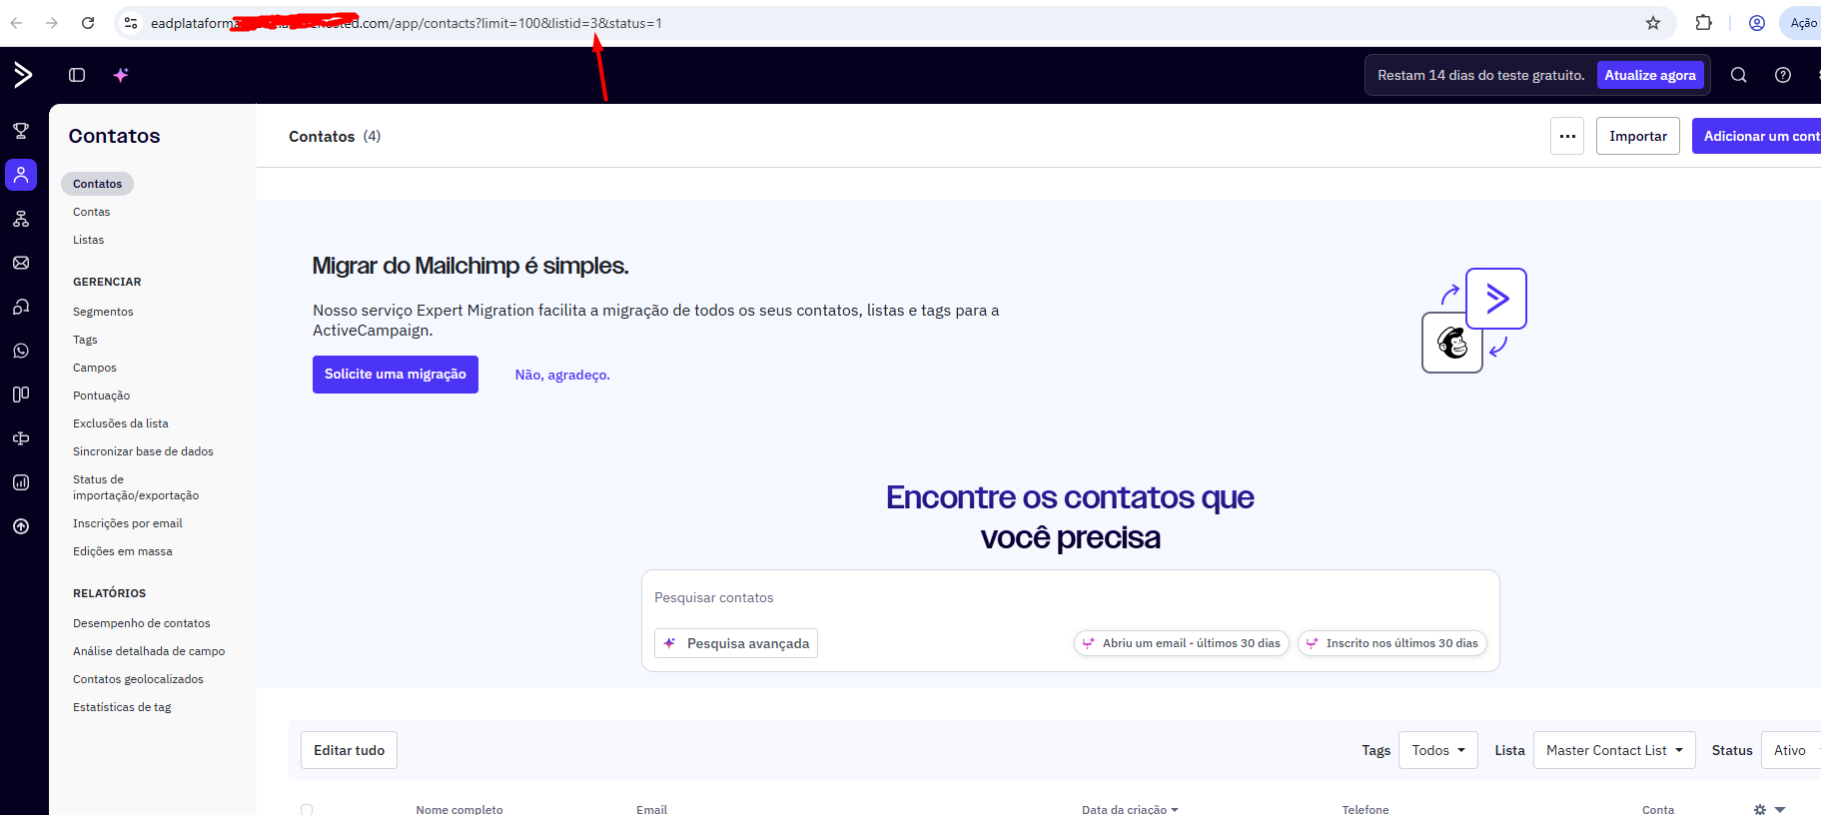Viewport: 1821px width, 815px height.
Task: Bookmark this page with the star icon
Action: click(x=1653, y=23)
